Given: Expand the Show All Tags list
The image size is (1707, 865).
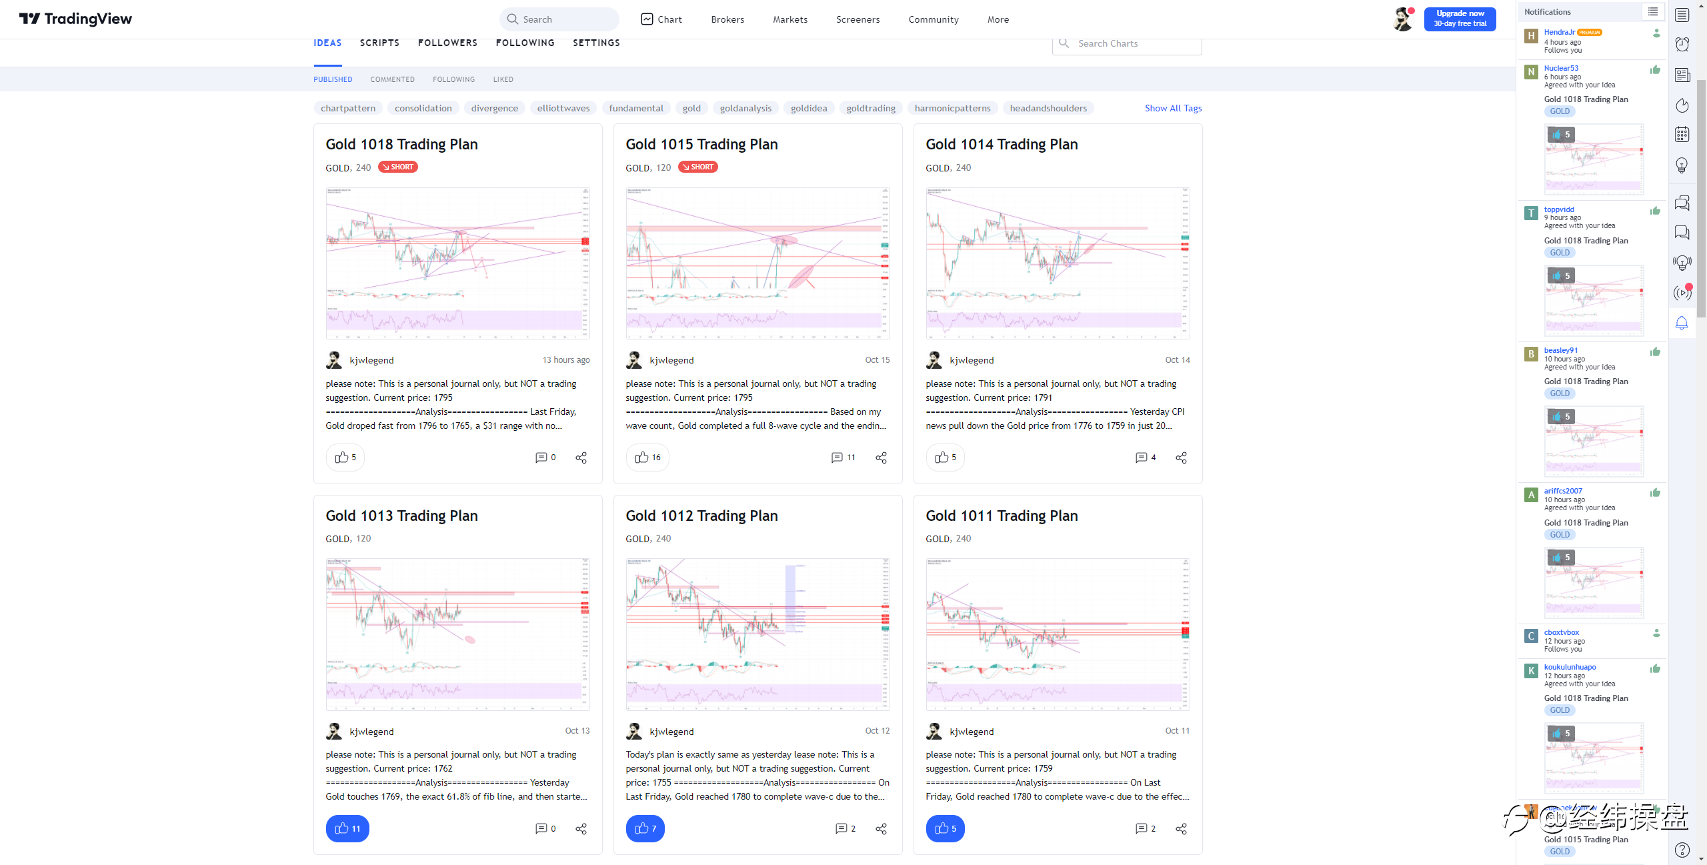Looking at the screenshot, I should [x=1173, y=108].
